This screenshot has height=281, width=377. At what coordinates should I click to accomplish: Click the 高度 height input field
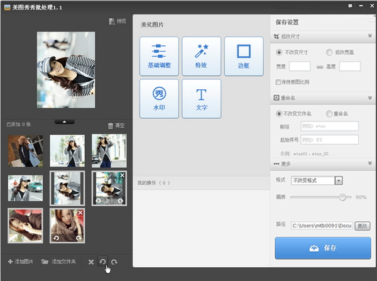coord(350,67)
